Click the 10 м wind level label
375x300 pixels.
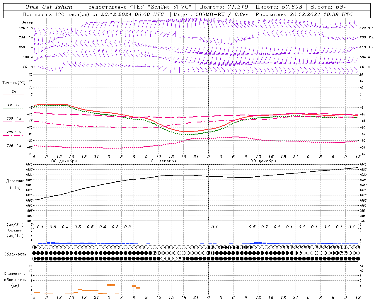pos(28,67)
